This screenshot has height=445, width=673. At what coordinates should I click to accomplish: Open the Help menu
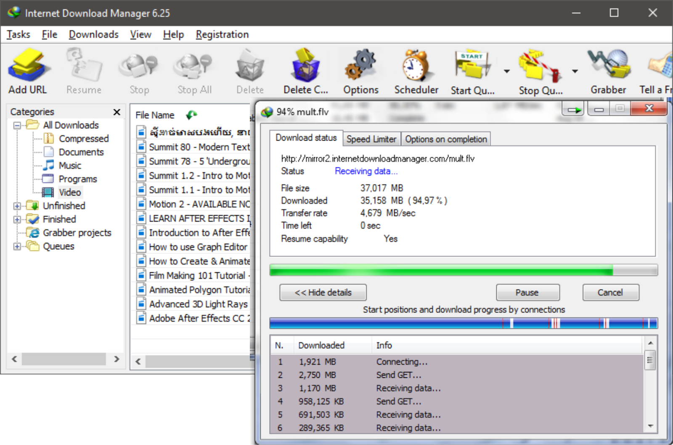click(x=173, y=34)
